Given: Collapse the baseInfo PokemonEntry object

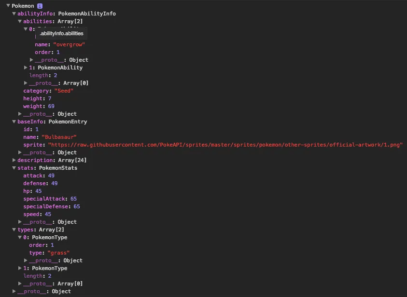Looking at the screenshot, I should 14,121.
